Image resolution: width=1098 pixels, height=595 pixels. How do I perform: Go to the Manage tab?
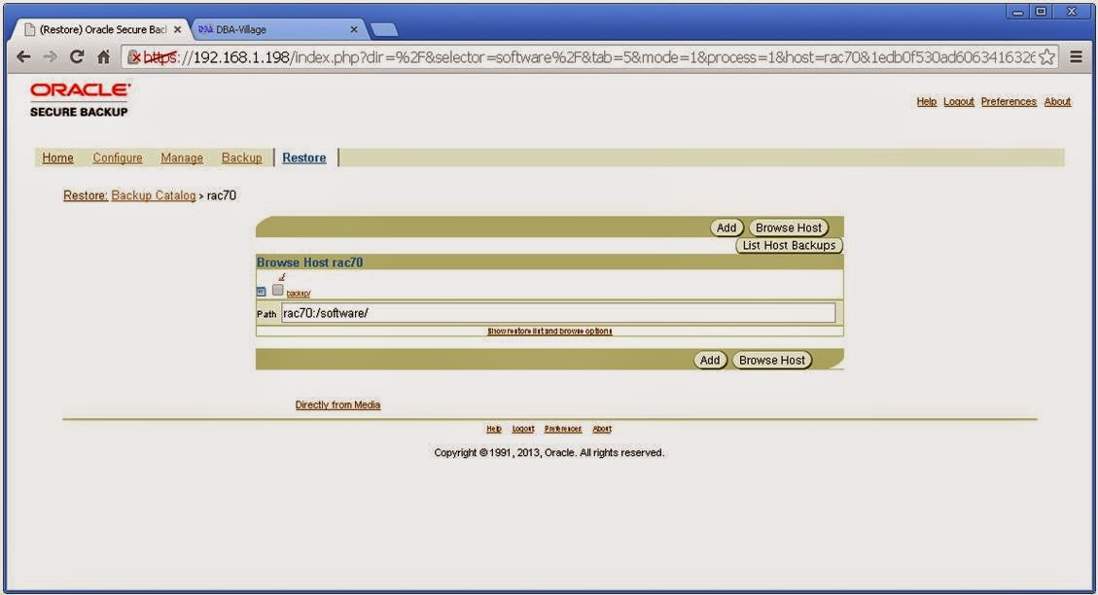pos(182,158)
